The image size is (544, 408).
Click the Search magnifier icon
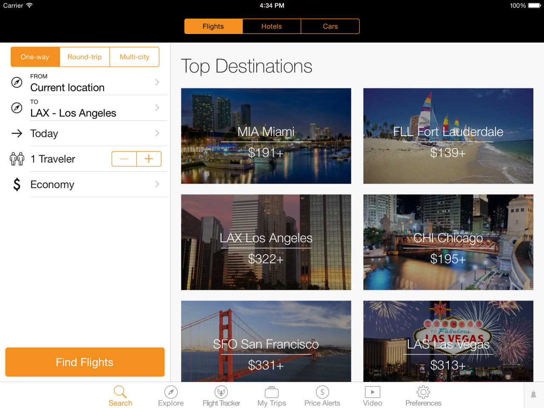click(x=120, y=391)
